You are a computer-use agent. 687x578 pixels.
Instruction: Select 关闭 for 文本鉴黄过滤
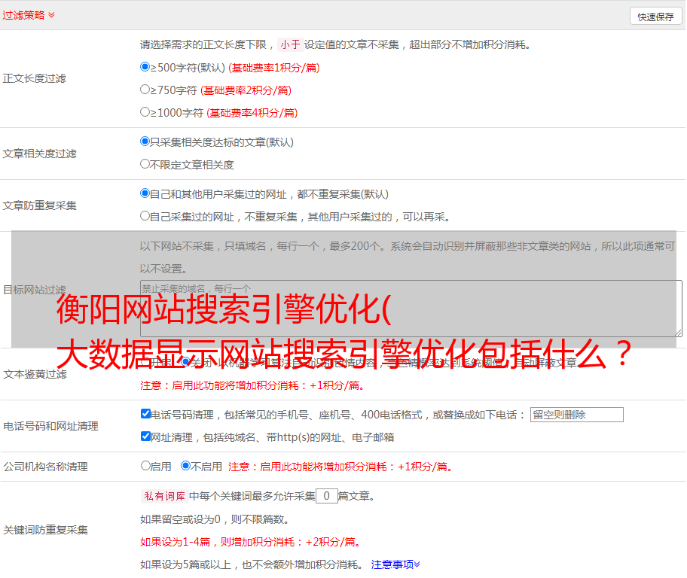(185, 362)
